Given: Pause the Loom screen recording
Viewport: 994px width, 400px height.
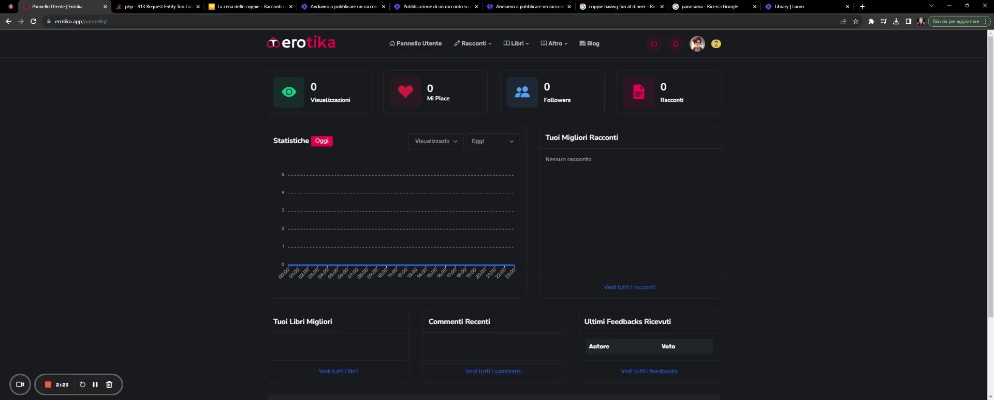Looking at the screenshot, I should 95,384.
